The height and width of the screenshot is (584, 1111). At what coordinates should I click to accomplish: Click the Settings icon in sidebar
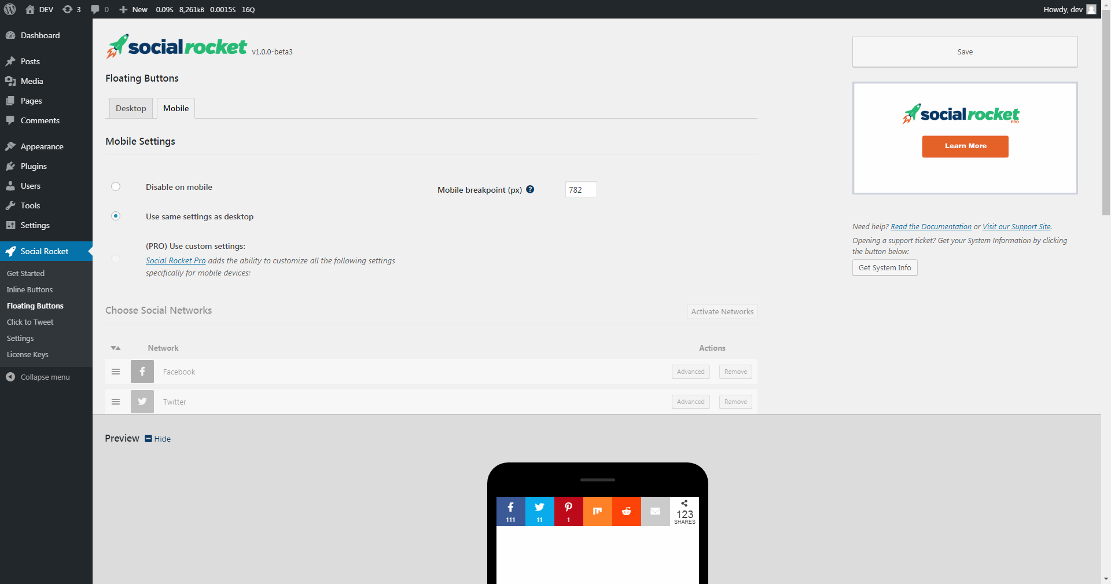[10, 225]
